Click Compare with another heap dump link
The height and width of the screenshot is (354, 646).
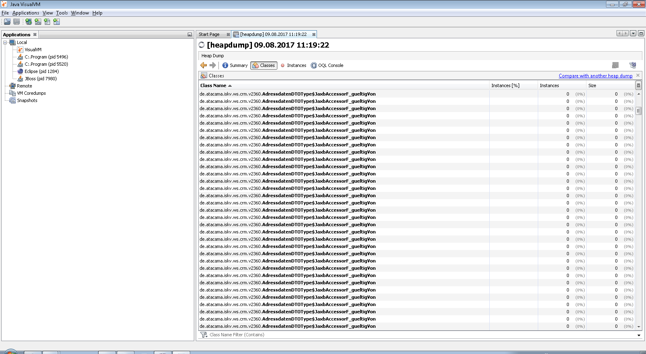(x=595, y=76)
